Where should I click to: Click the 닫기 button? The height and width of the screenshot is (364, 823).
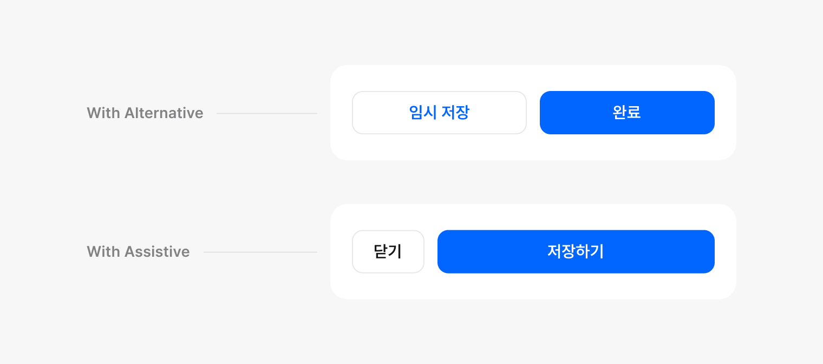pos(388,252)
